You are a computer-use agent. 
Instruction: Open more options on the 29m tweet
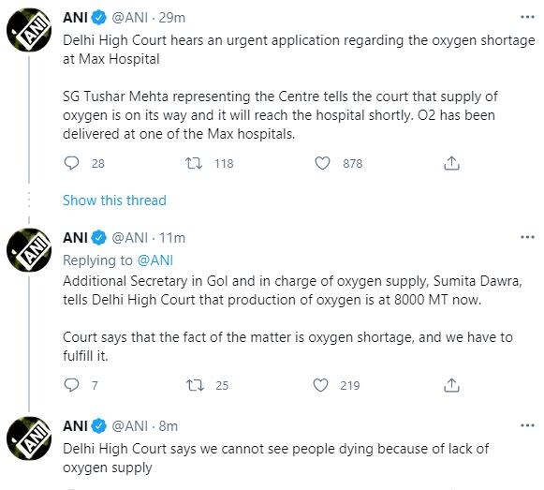point(527,17)
